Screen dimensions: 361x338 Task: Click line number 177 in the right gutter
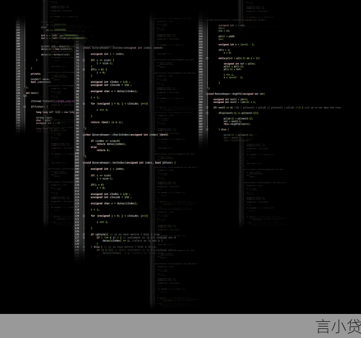(201, 94)
